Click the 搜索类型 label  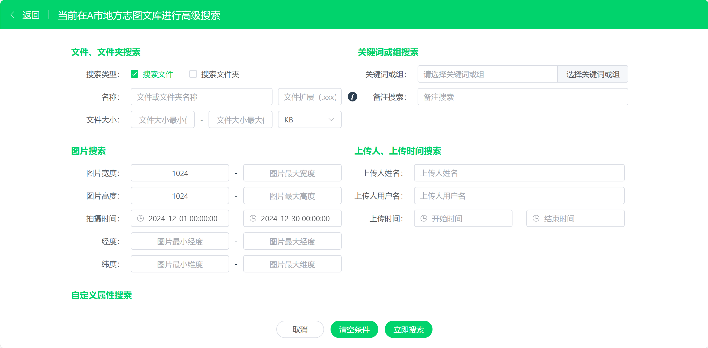[103, 74]
